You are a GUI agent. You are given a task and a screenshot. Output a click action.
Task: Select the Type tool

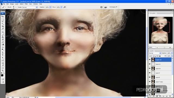pyautogui.click(x=3, y=55)
